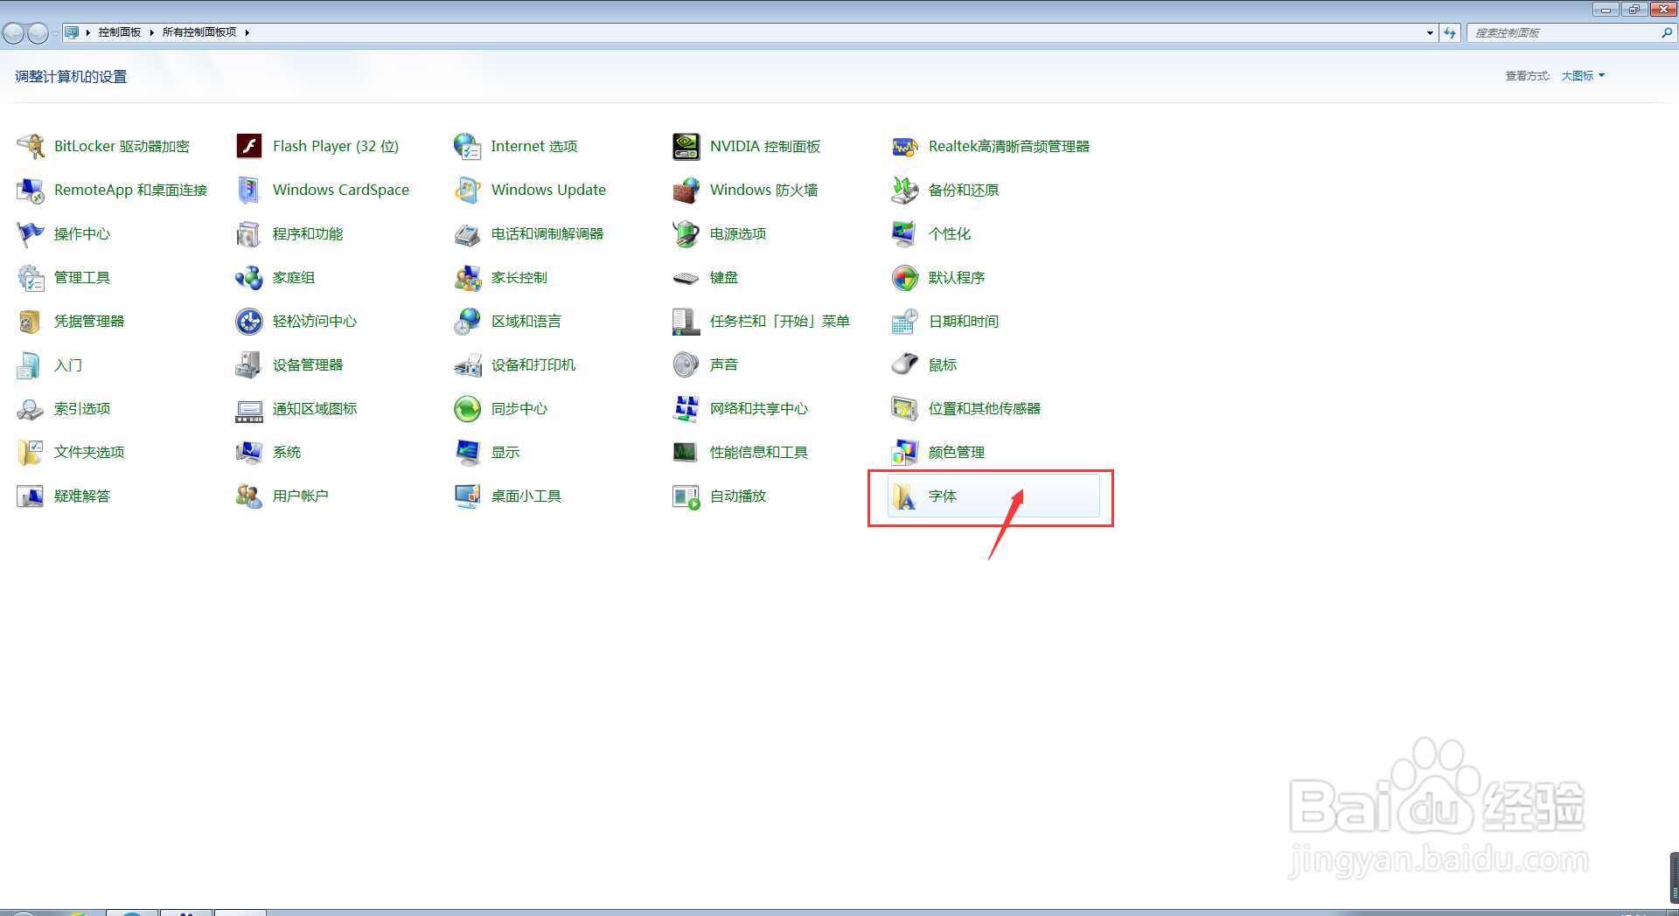Open the Flash Player (32 位) icon
The width and height of the screenshot is (1679, 916).
(x=249, y=146)
